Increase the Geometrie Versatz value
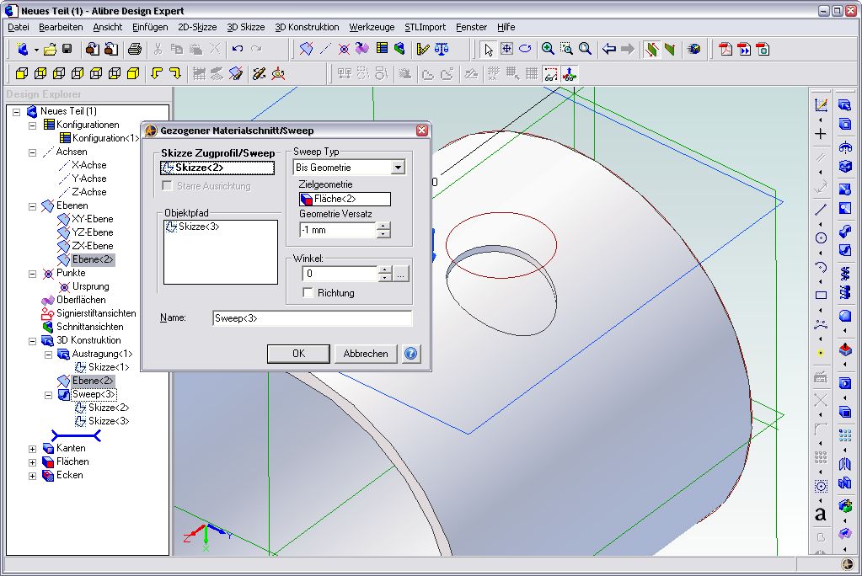 [383, 226]
